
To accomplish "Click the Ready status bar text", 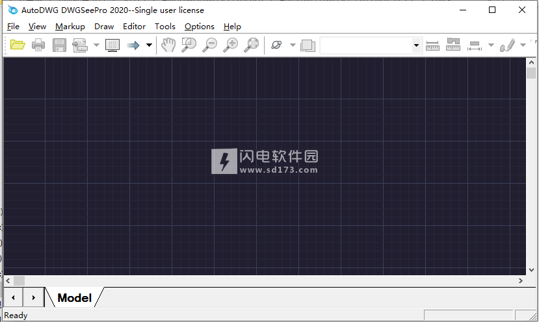I will (16, 315).
